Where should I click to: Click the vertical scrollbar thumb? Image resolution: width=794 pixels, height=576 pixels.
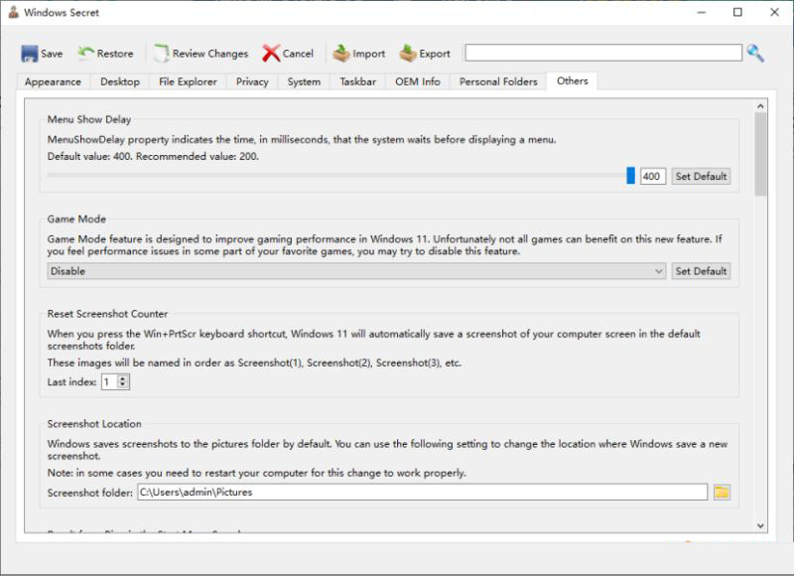click(760, 154)
